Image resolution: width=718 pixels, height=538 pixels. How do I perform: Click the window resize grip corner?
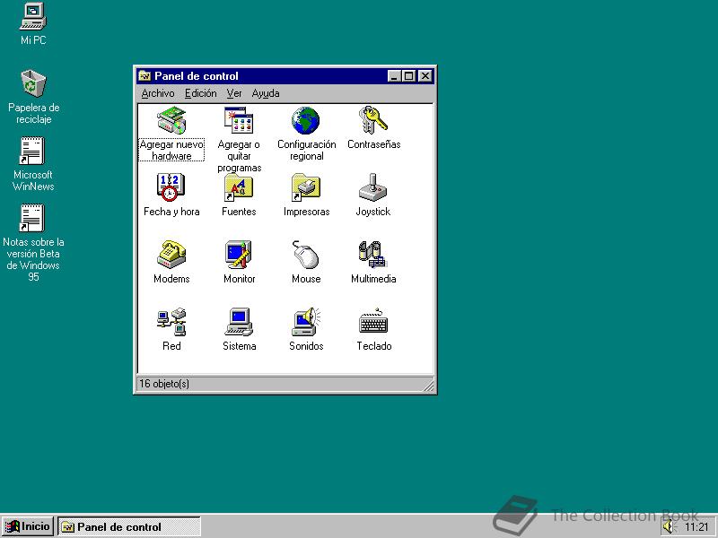[428, 386]
